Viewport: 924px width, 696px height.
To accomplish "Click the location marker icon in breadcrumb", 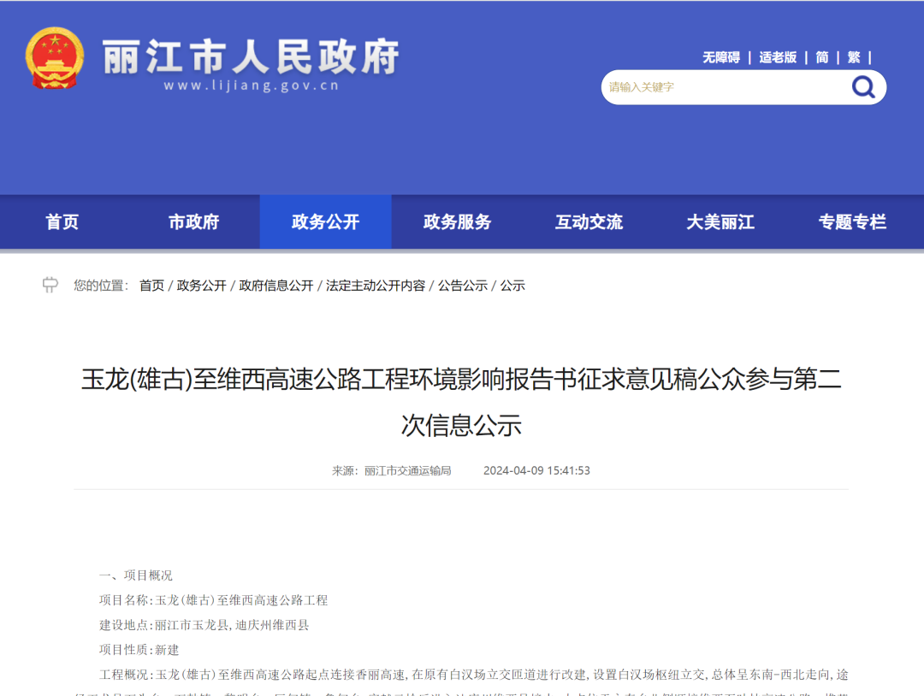I will coord(50,285).
